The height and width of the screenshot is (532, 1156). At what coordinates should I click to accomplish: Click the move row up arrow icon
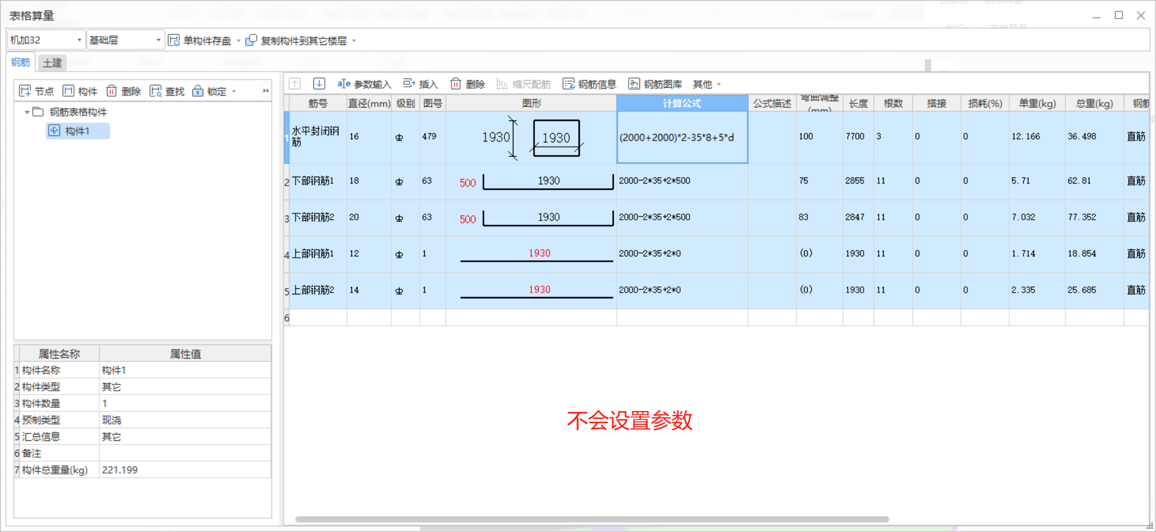(295, 84)
